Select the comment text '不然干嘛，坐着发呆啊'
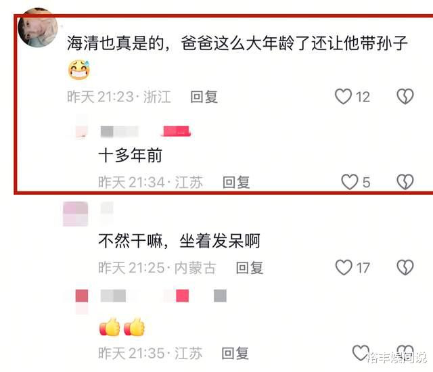 click(x=179, y=241)
